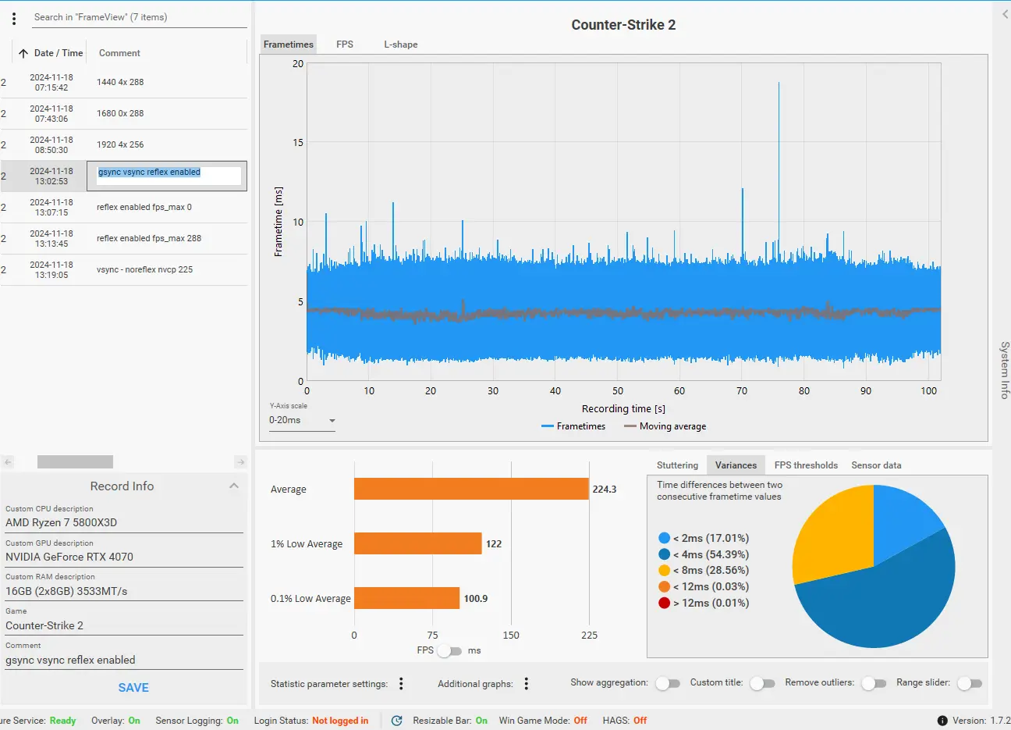Open the Sensor data tab

876,465
